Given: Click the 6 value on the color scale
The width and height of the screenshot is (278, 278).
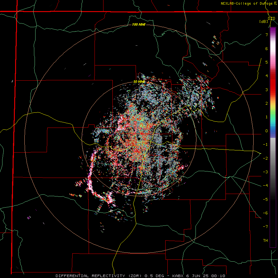Looking at the screenshot, I should coord(267,48).
